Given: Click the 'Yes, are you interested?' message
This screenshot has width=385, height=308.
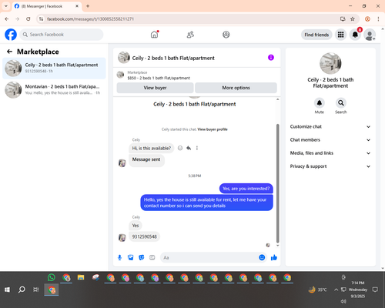Looking at the screenshot, I should pyautogui.click(x=246, y=189).
